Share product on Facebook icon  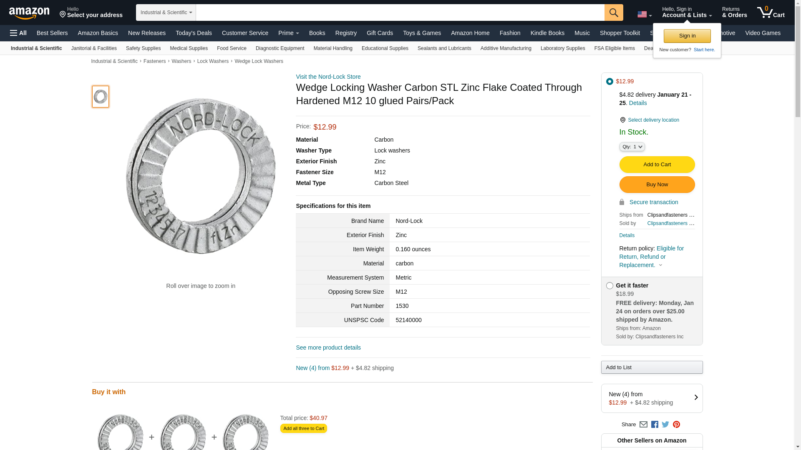[x=655, y=424]
